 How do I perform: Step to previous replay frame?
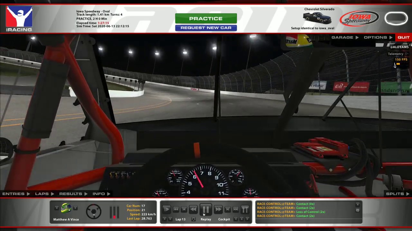(184, 209)
